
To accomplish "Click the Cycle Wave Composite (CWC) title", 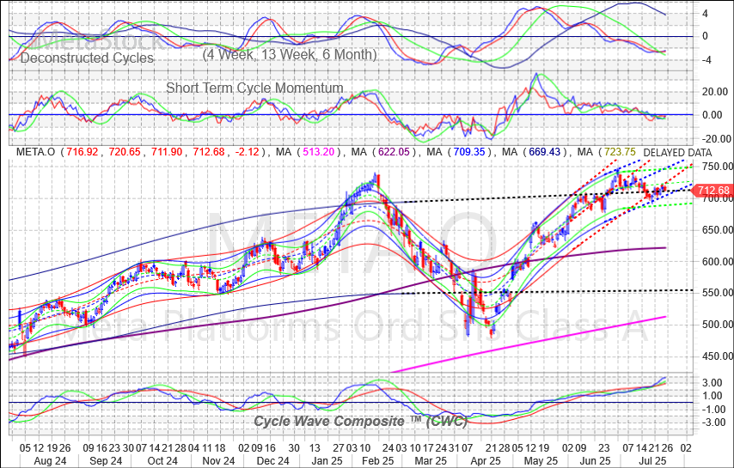I will (360, 422).
